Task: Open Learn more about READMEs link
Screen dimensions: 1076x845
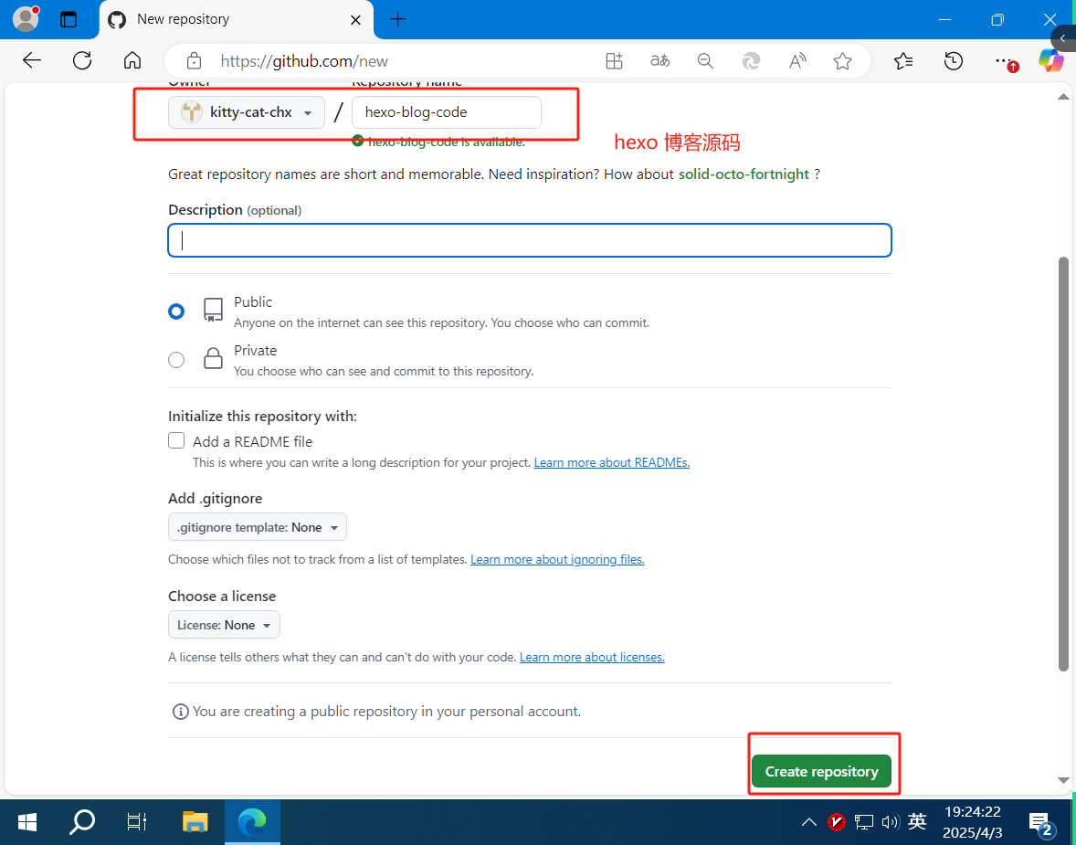Action: 611,462
